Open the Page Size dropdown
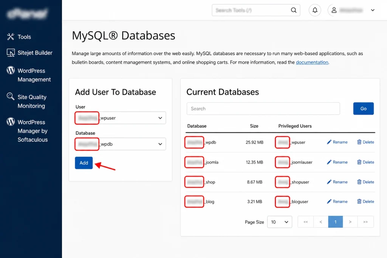The width and height of the screenshot is (387, 258). tap(280, 222)
